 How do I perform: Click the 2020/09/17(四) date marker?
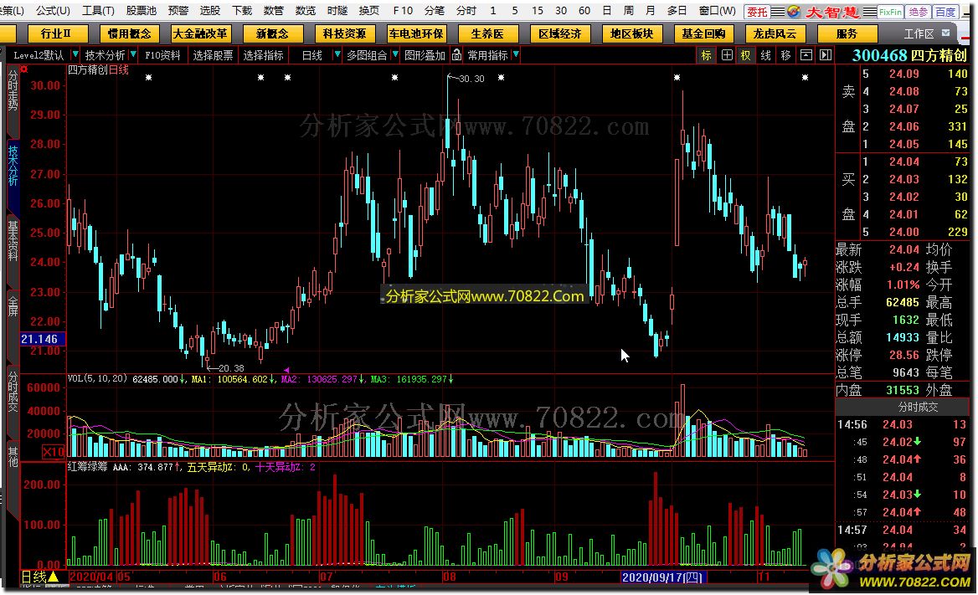pyautogui.click(x=662, y=577)
